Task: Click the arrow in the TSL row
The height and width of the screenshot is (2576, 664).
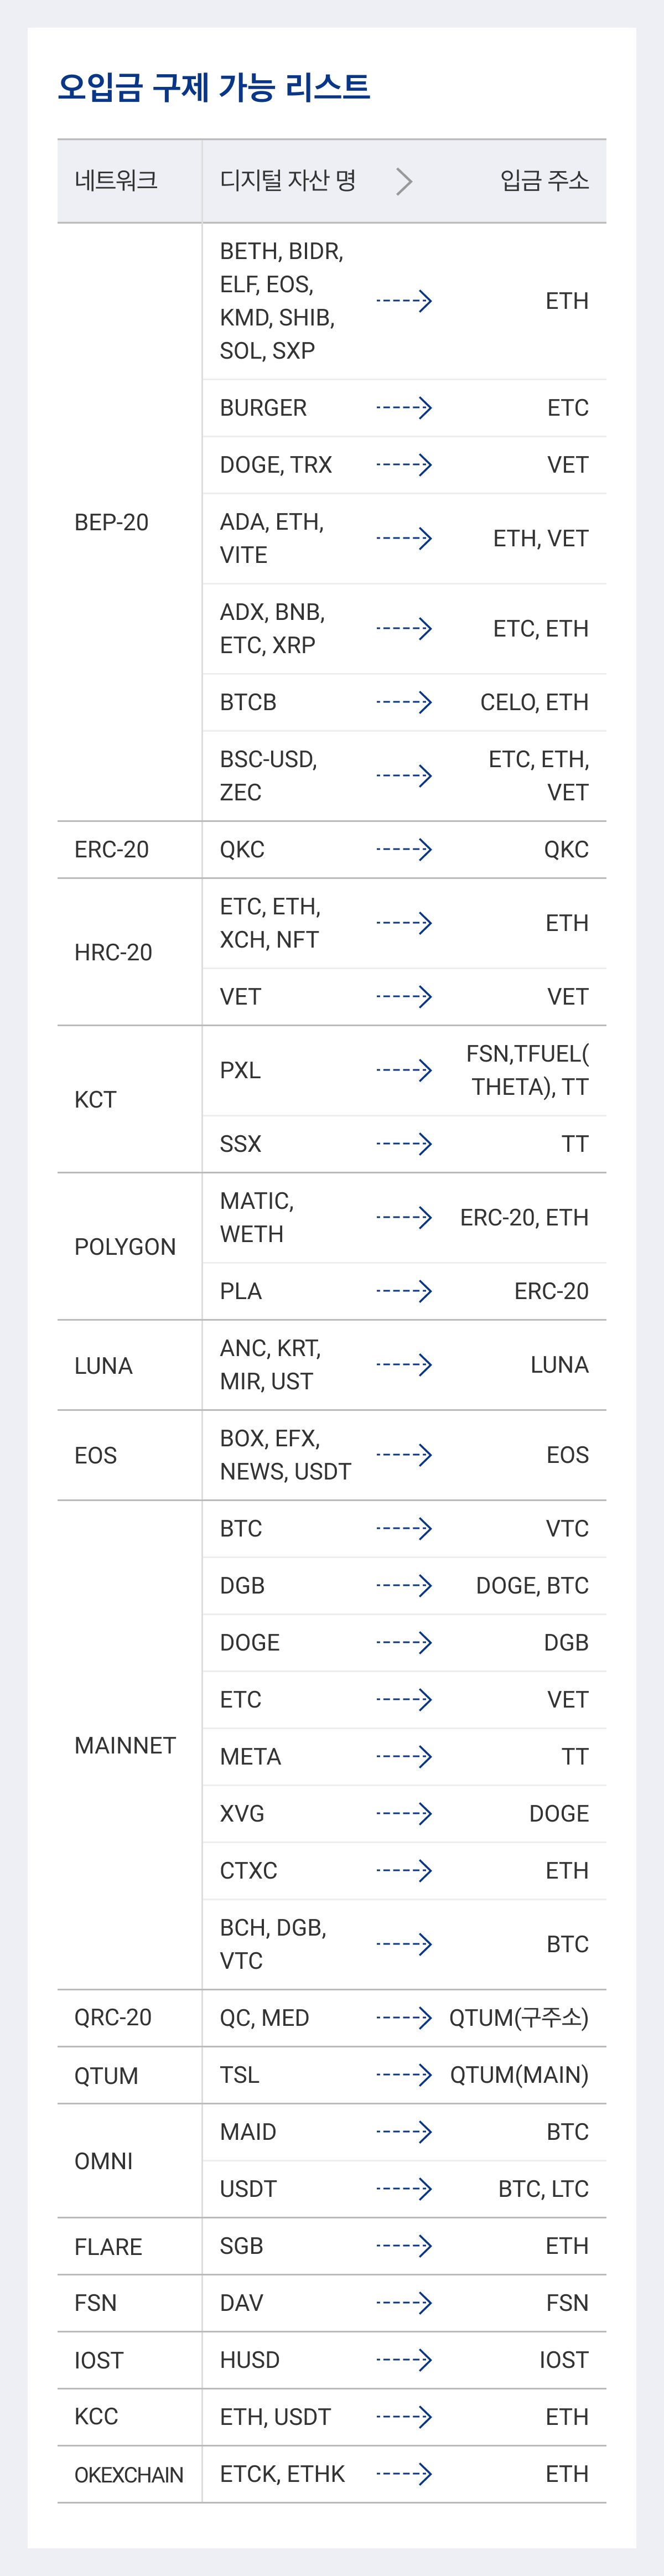Action: coord(404,2074)
